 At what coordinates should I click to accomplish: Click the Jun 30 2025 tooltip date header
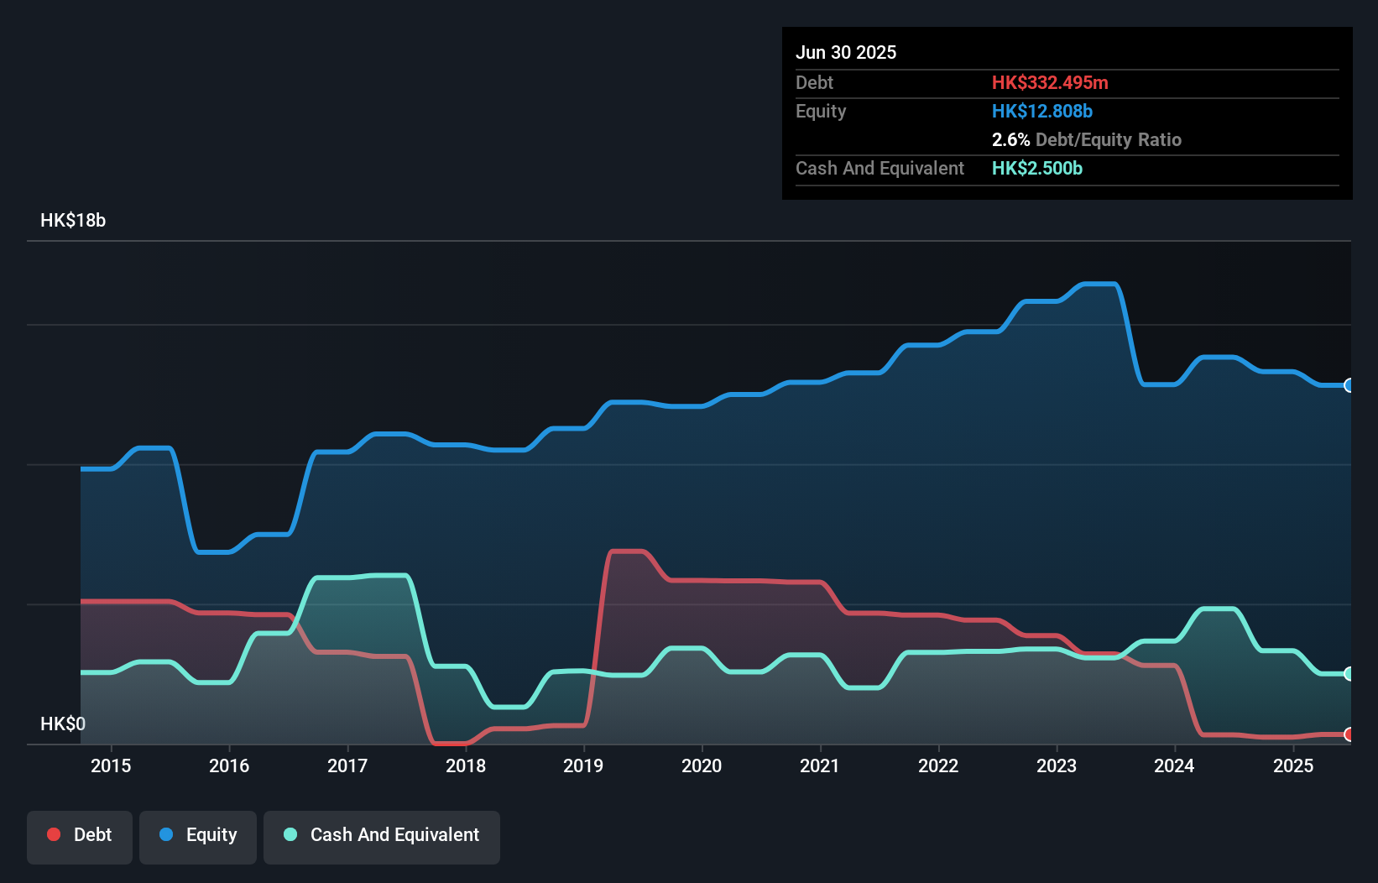click(x=846, y=53)
